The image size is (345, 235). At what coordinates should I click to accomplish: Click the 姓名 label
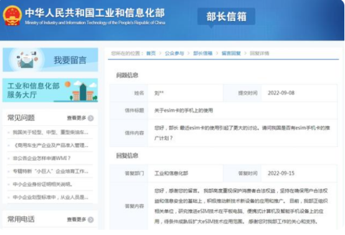[x=139, y=93]
